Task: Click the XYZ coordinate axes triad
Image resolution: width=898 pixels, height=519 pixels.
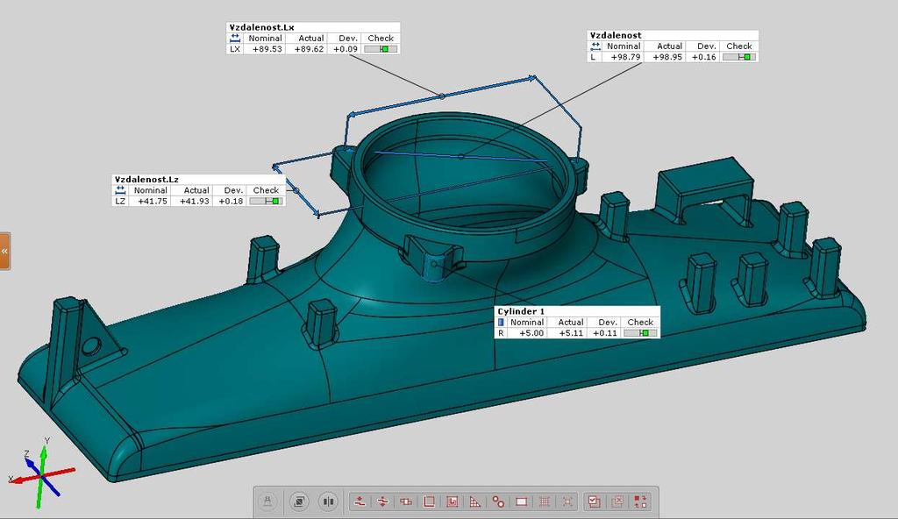Action: (x=40, y=473)
